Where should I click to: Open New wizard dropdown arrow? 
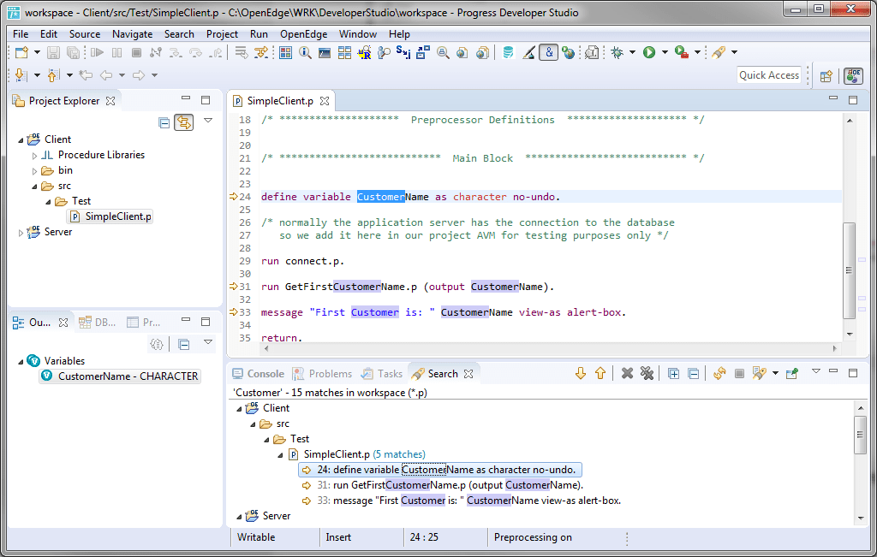pos(37,52)
